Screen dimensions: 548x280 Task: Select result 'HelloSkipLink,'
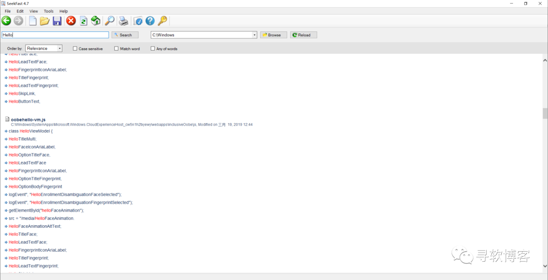point(22,94)
